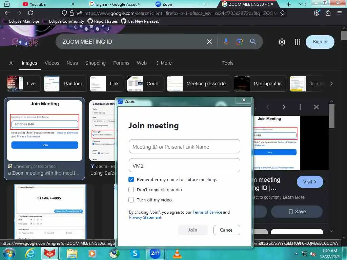Bookmark this page with the star icon
The height and width of the screenshot is (260, 347).
point(282,13)
